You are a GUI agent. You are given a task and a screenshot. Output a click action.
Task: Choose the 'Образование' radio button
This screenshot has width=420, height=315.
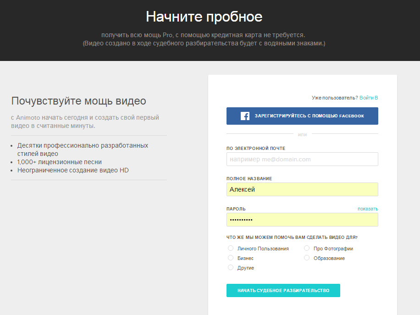click(307, 258)
